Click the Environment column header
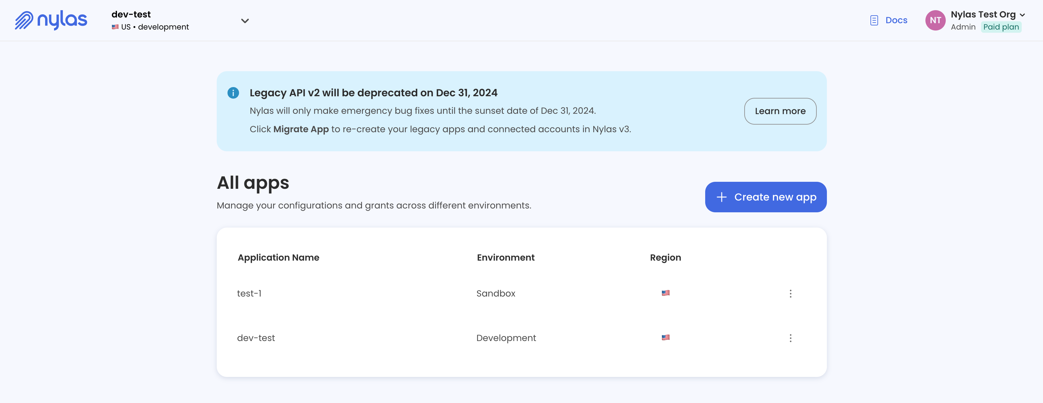The image size is (1043, 403). click(505, 258)
